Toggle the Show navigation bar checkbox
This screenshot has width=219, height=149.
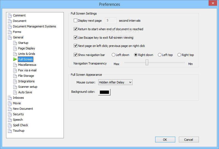[75, 55]
